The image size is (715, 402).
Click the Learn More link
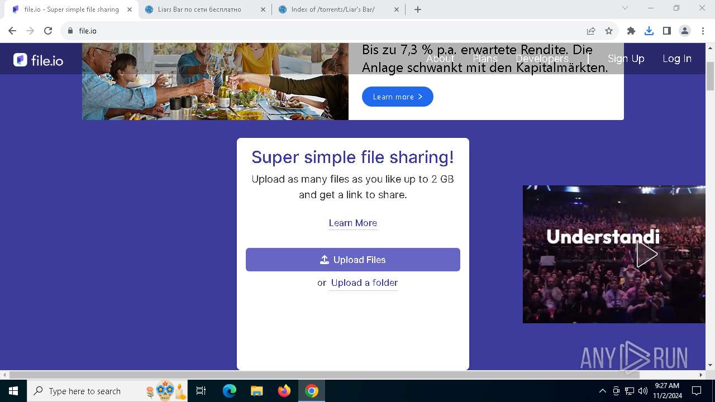(353, 223)
